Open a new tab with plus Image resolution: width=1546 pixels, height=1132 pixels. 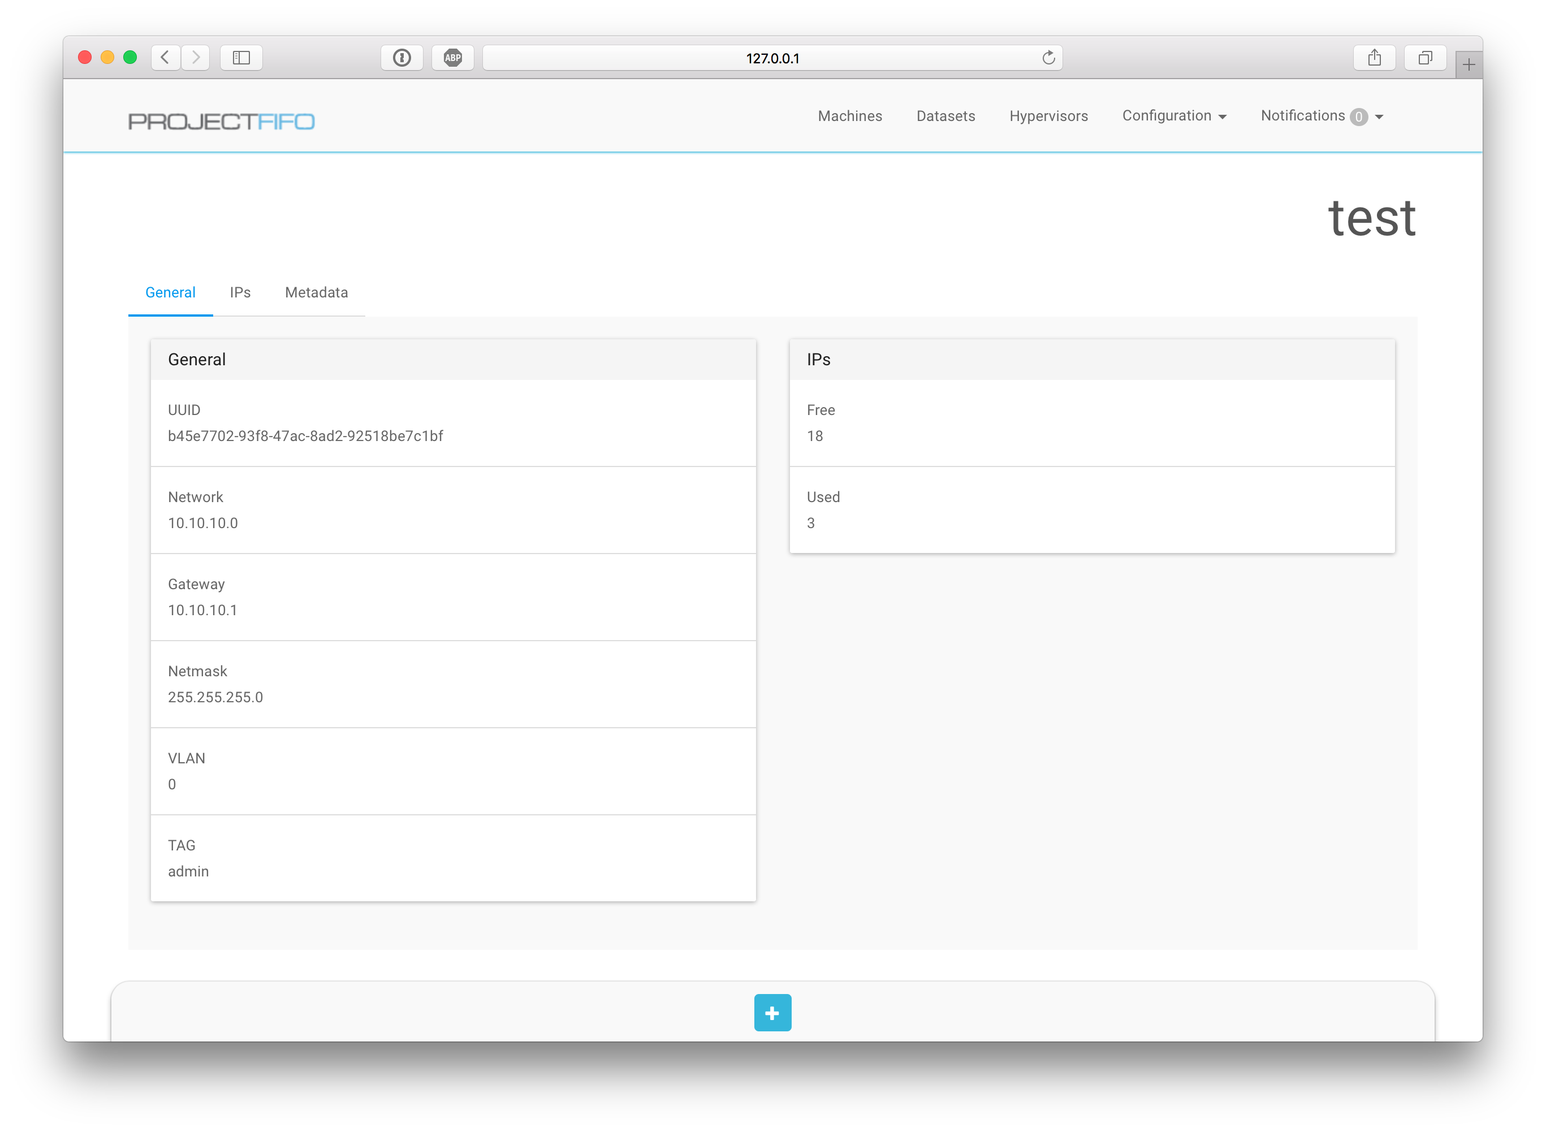[x=1468, y=65]
